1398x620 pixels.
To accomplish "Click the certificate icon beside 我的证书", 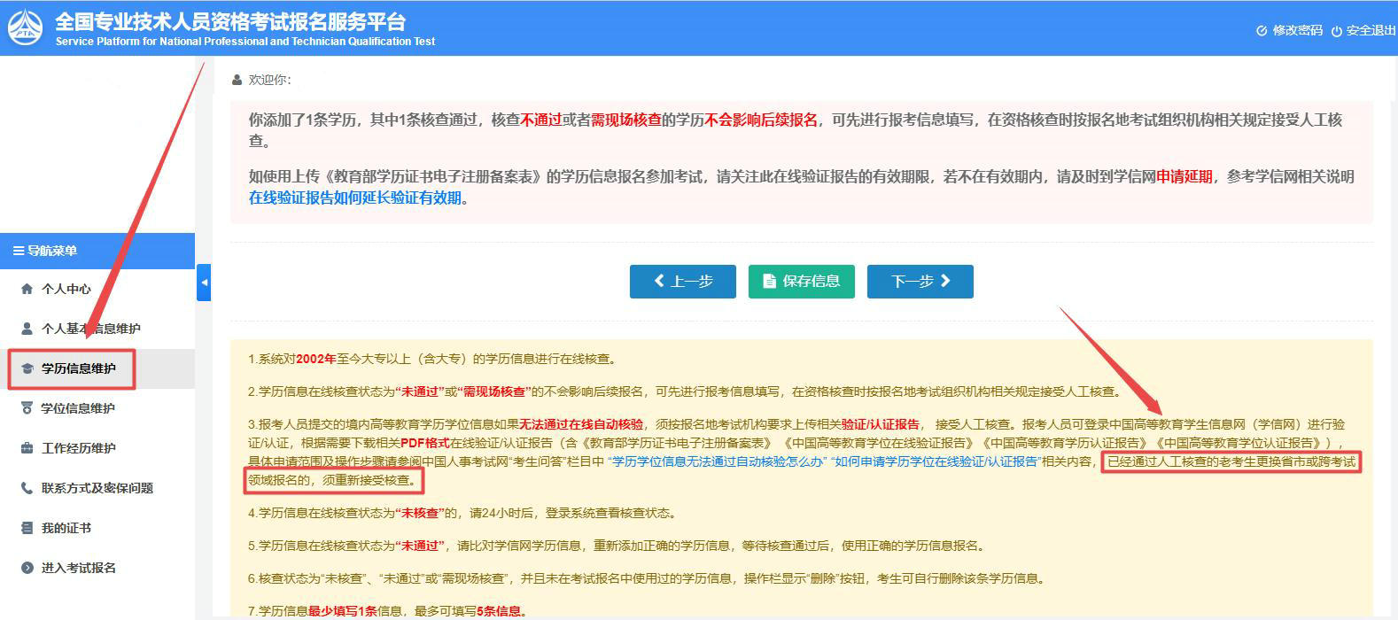I will tap(27, 528).
